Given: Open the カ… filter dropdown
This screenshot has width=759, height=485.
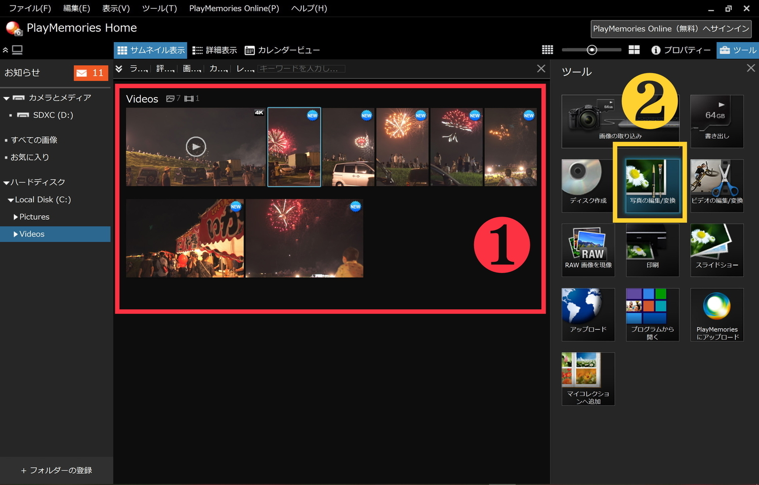Looking at the screenshot, I should click(219, 68).
